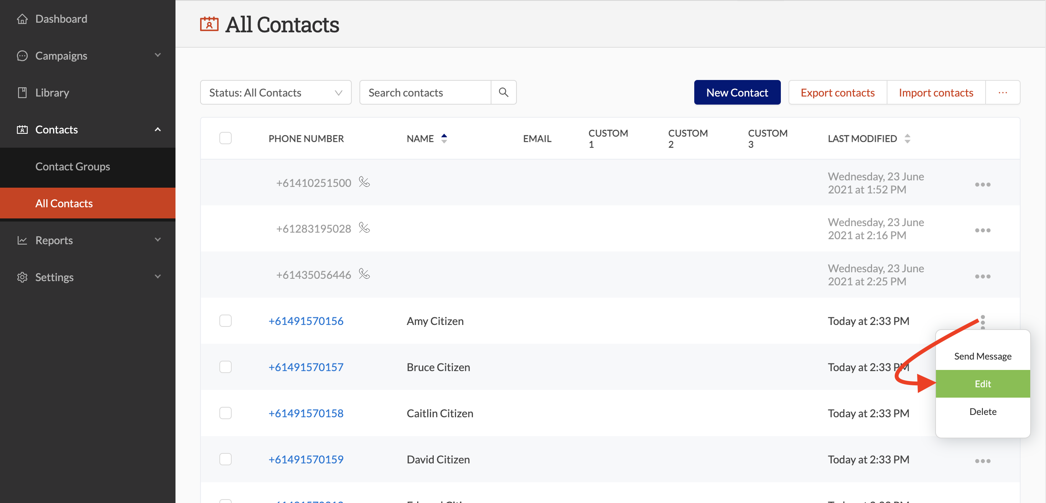Click the Amy Citizen row options dots
This screenshot has width=1046, height=503.
click(983, 321)
